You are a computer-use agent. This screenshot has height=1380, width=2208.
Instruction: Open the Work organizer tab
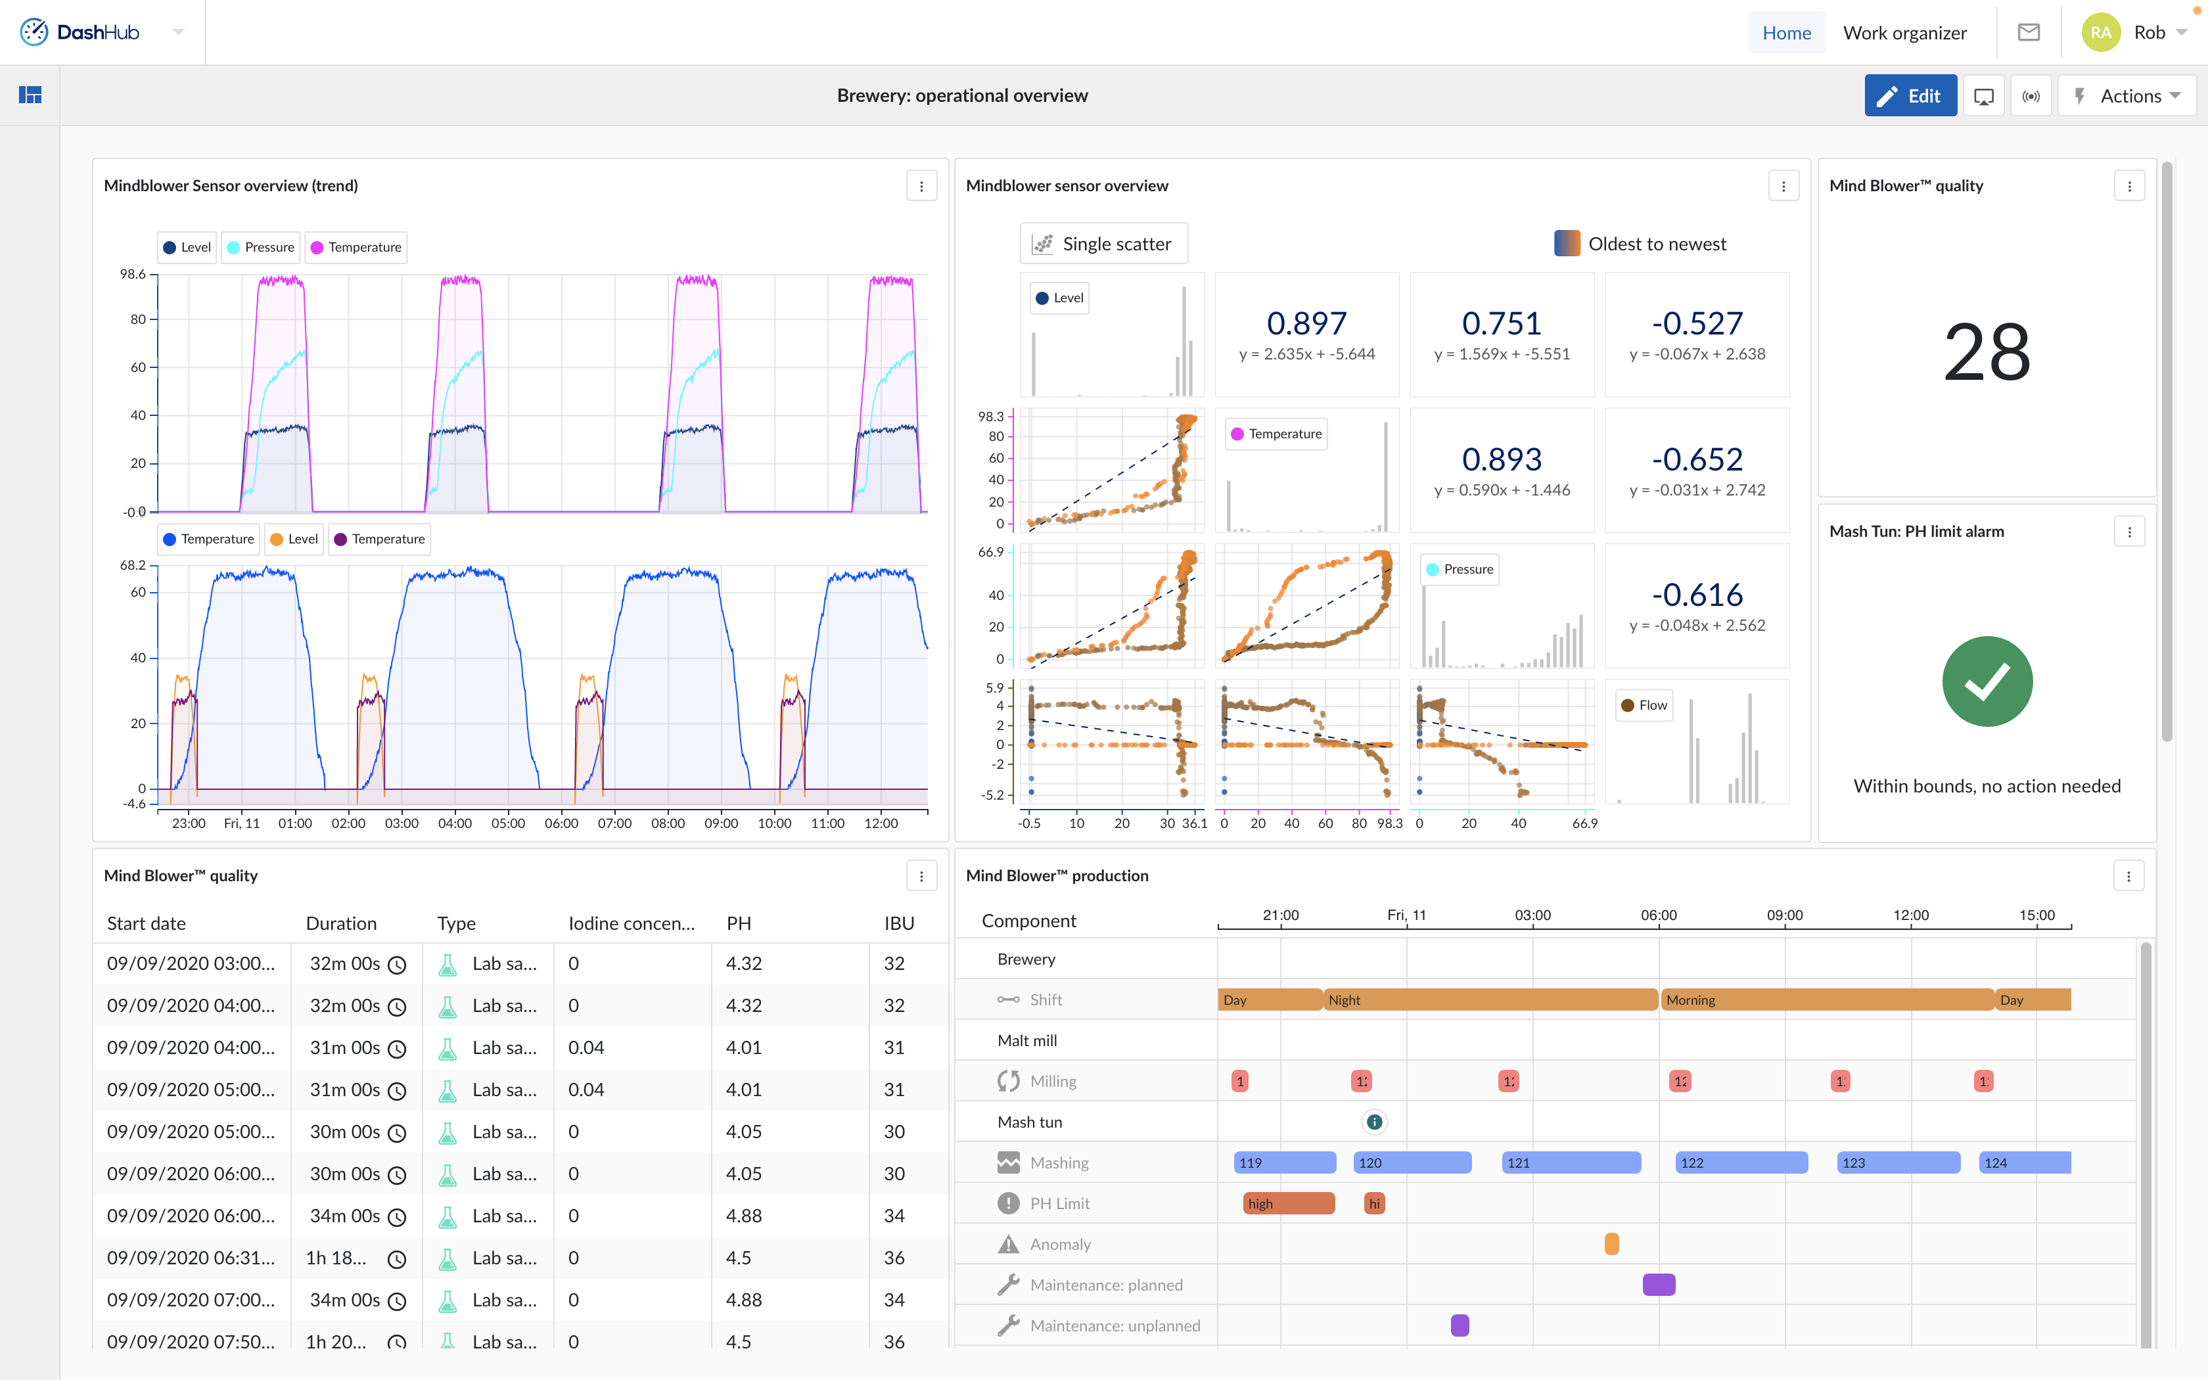click(1904, 32)
